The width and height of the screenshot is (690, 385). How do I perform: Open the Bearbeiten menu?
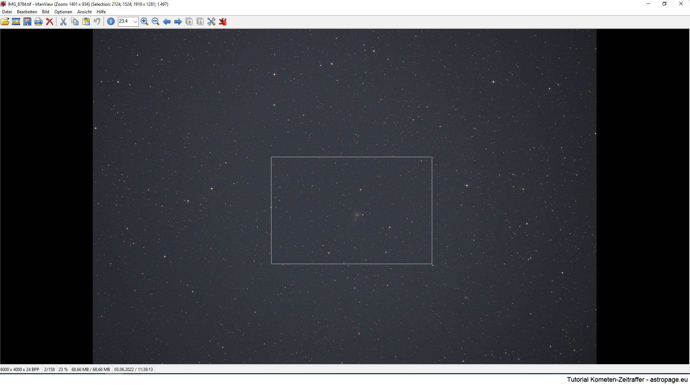pyautogui.click(x=27, y=12)
